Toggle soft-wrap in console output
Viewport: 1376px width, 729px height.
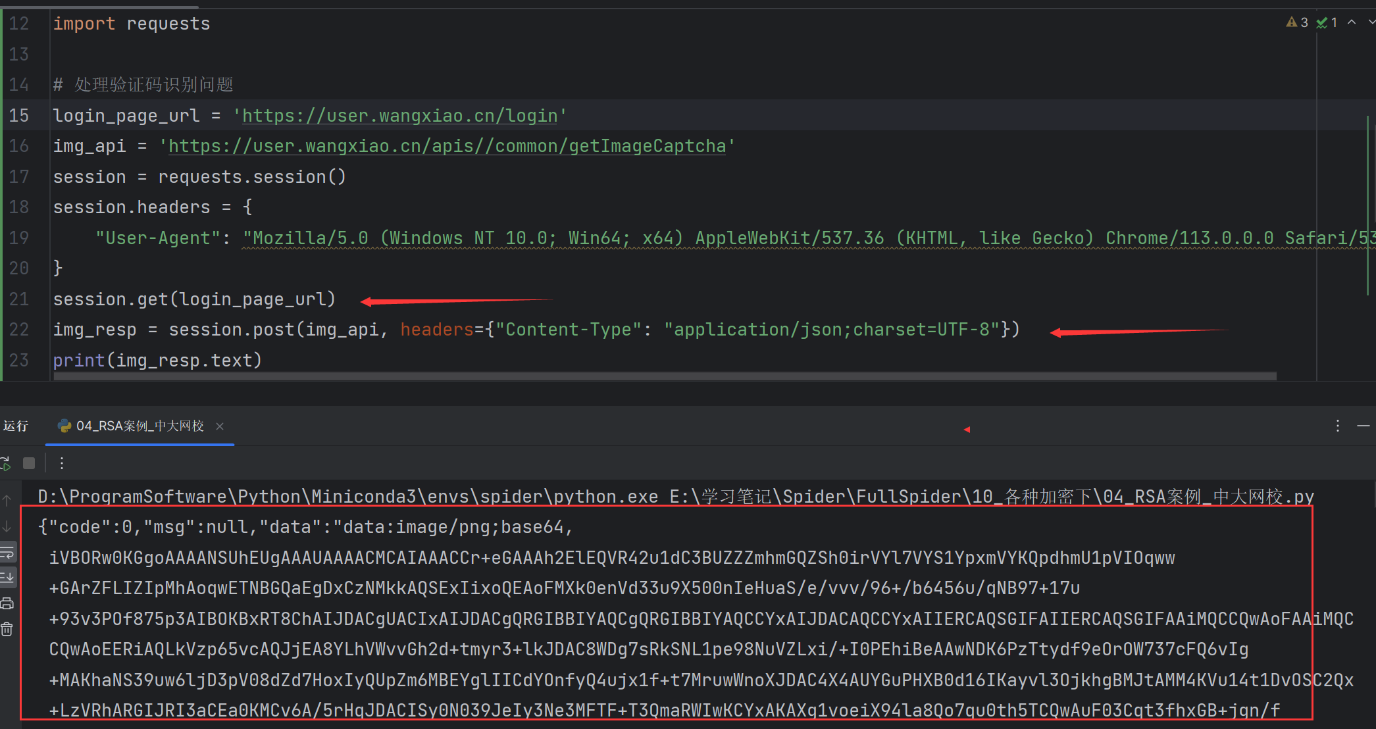pos(7,553)
